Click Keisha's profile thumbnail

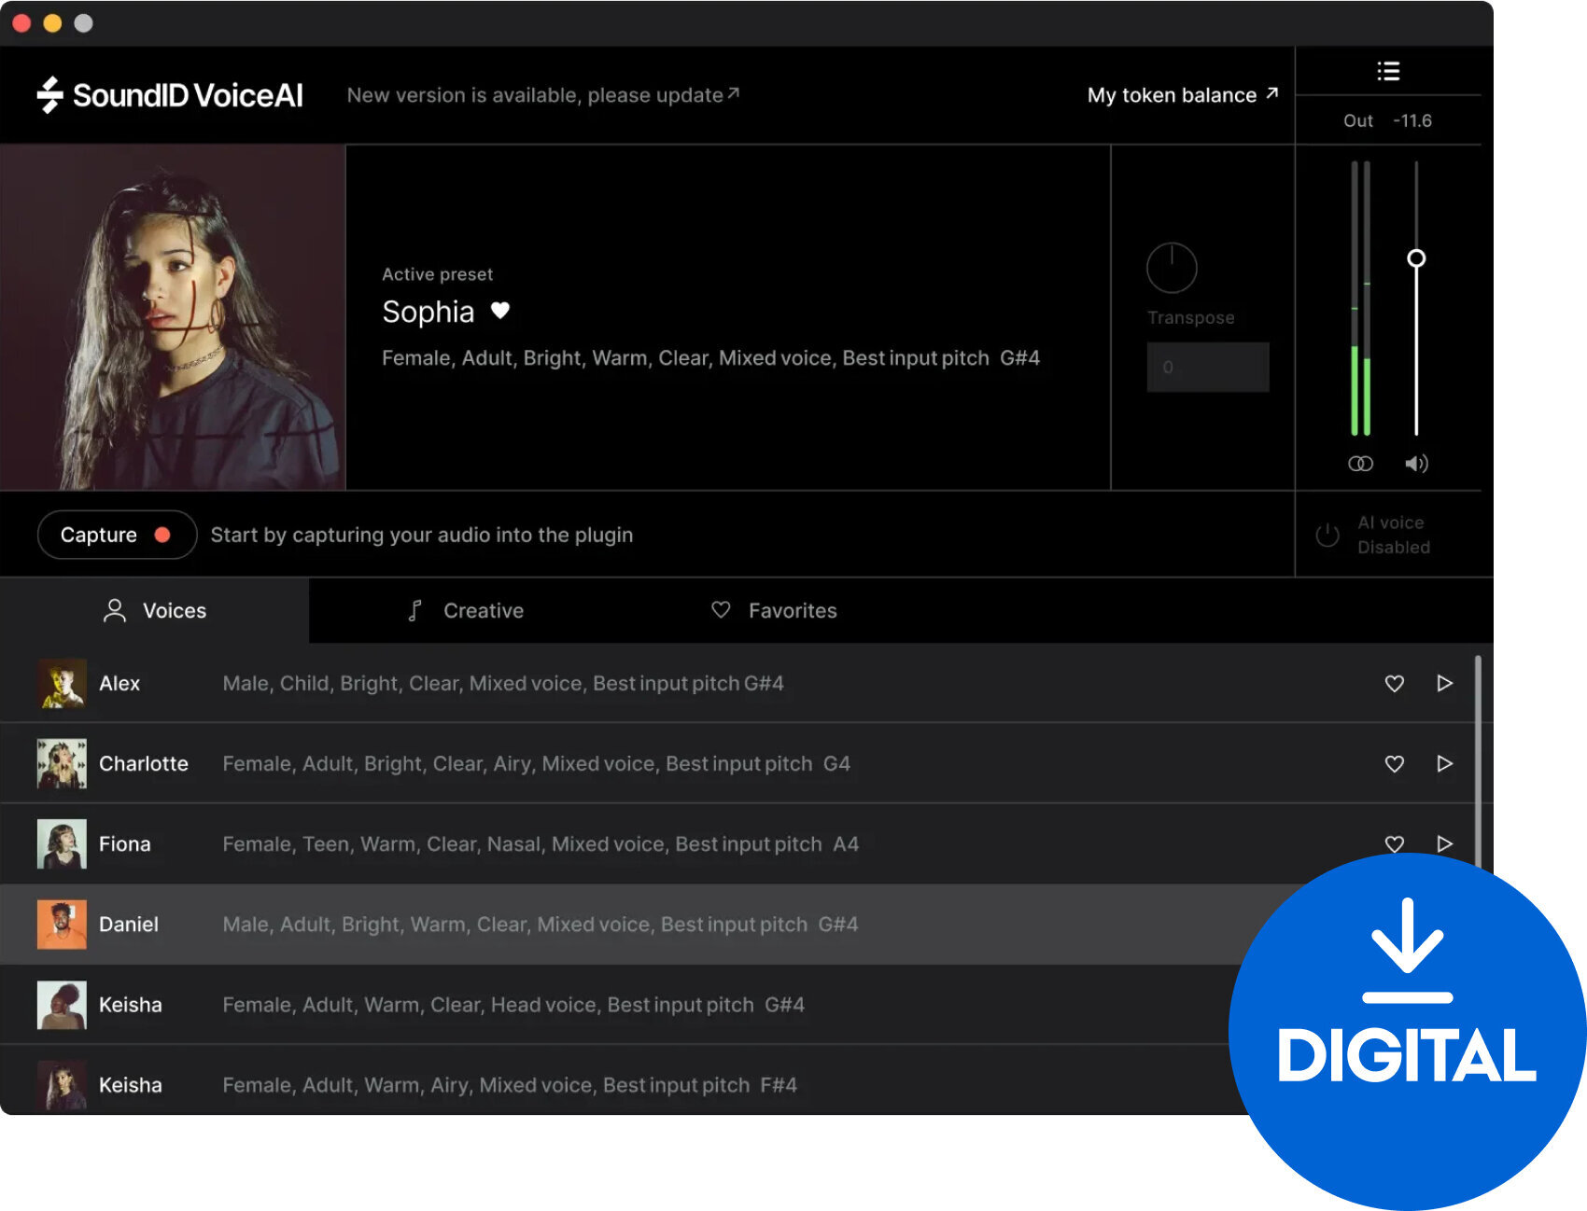62,1005
